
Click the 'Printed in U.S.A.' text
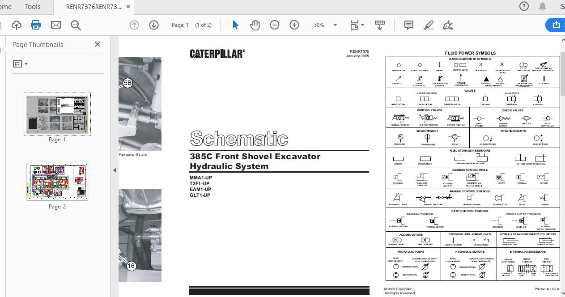pyautogui.click(x=547, y=289)
